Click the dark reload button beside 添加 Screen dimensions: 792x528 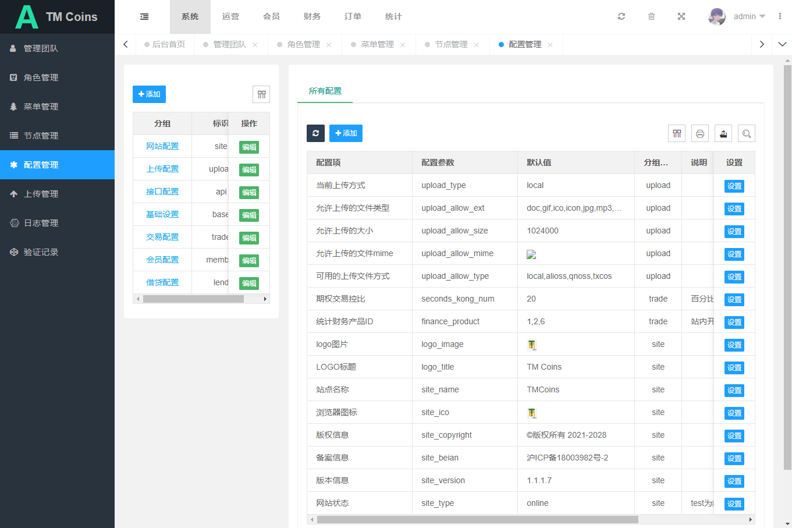tap(315, 133)
